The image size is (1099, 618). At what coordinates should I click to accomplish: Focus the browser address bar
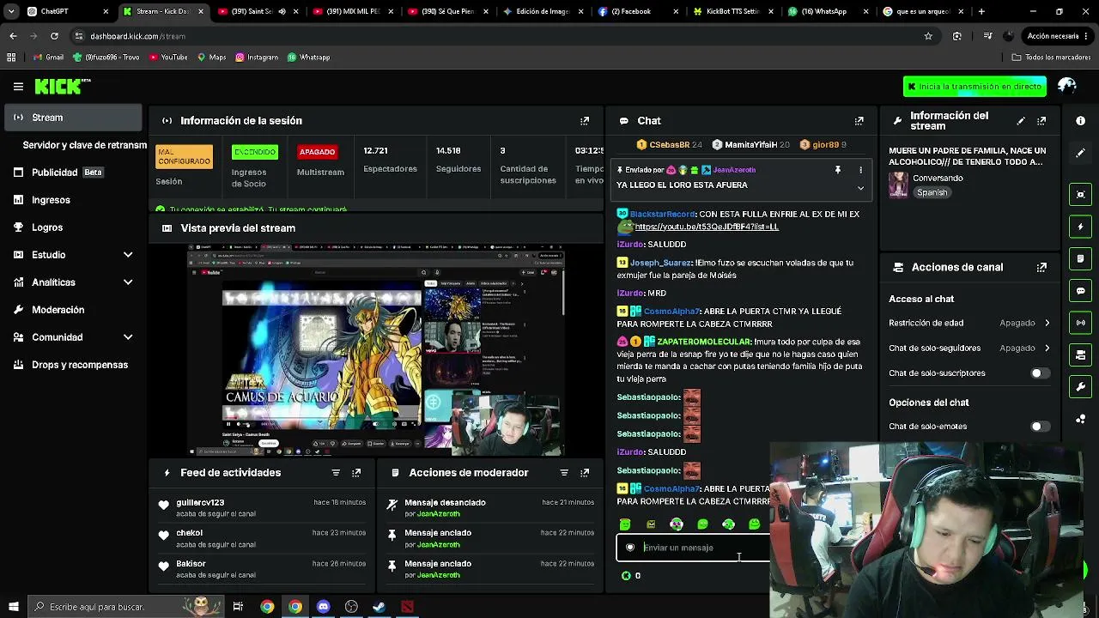(498, 36)
